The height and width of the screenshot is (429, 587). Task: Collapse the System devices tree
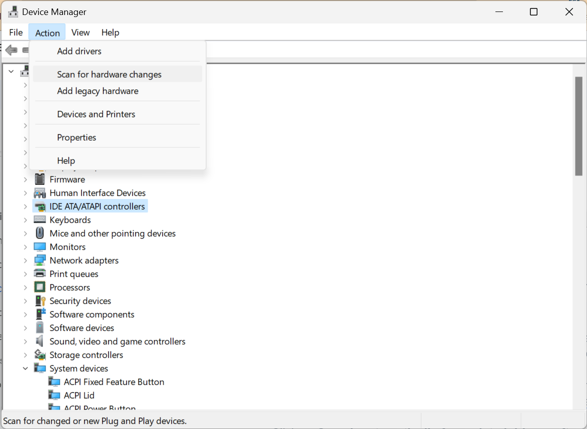click(x=26, y=368)
